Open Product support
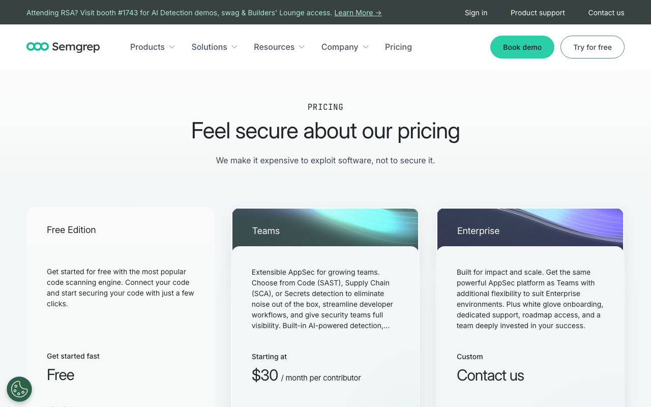This screenshot has width=651, height=407. 538,12
